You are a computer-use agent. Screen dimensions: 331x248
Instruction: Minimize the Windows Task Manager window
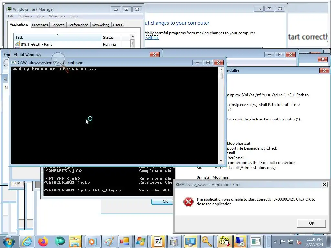116,9
